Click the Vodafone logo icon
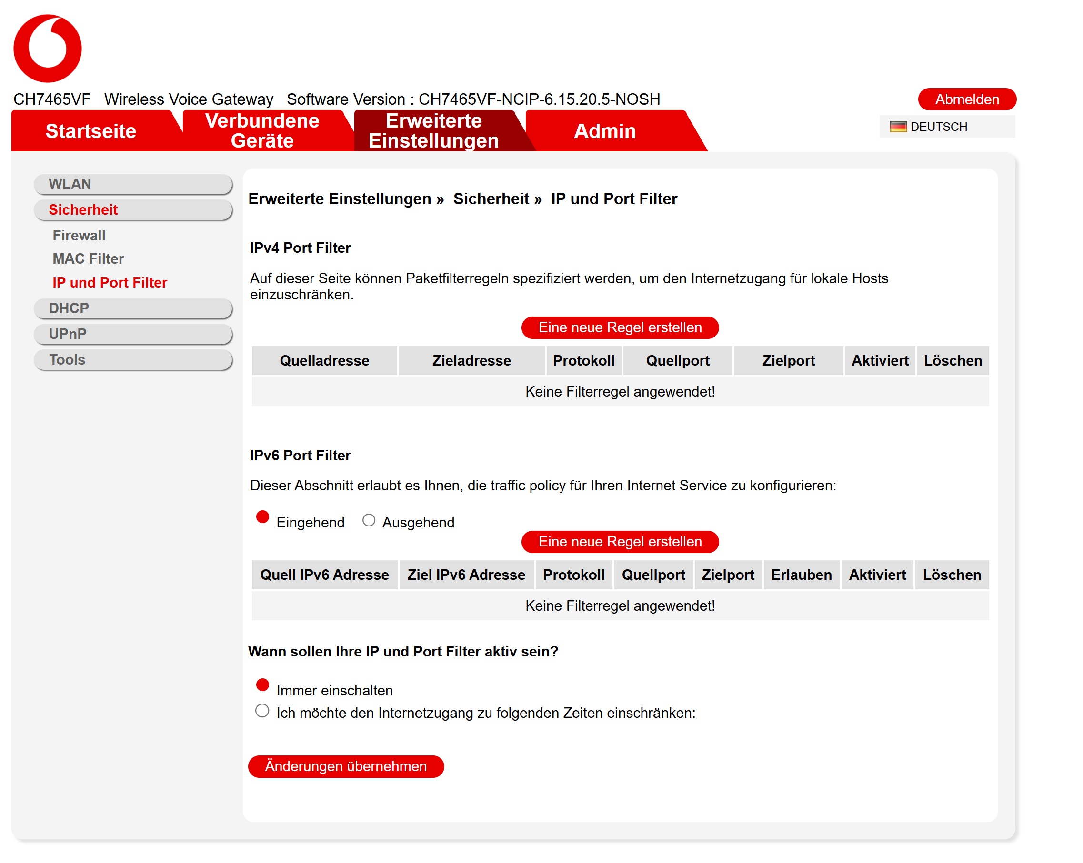 pyautogui.click(x=47, y=48)
